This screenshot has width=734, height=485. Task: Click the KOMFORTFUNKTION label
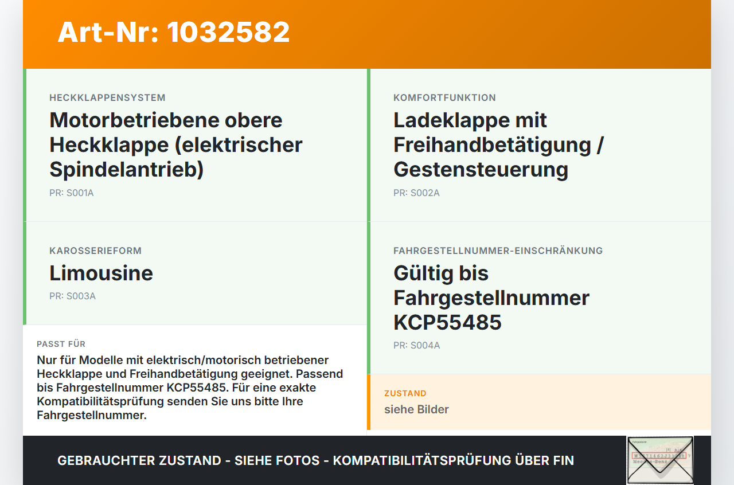tap(444, 98)
